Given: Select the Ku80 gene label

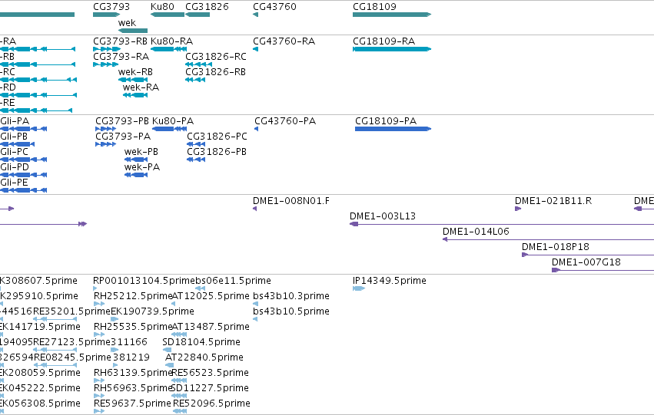Looking at the screenshot, I should [x=162, y=7].
